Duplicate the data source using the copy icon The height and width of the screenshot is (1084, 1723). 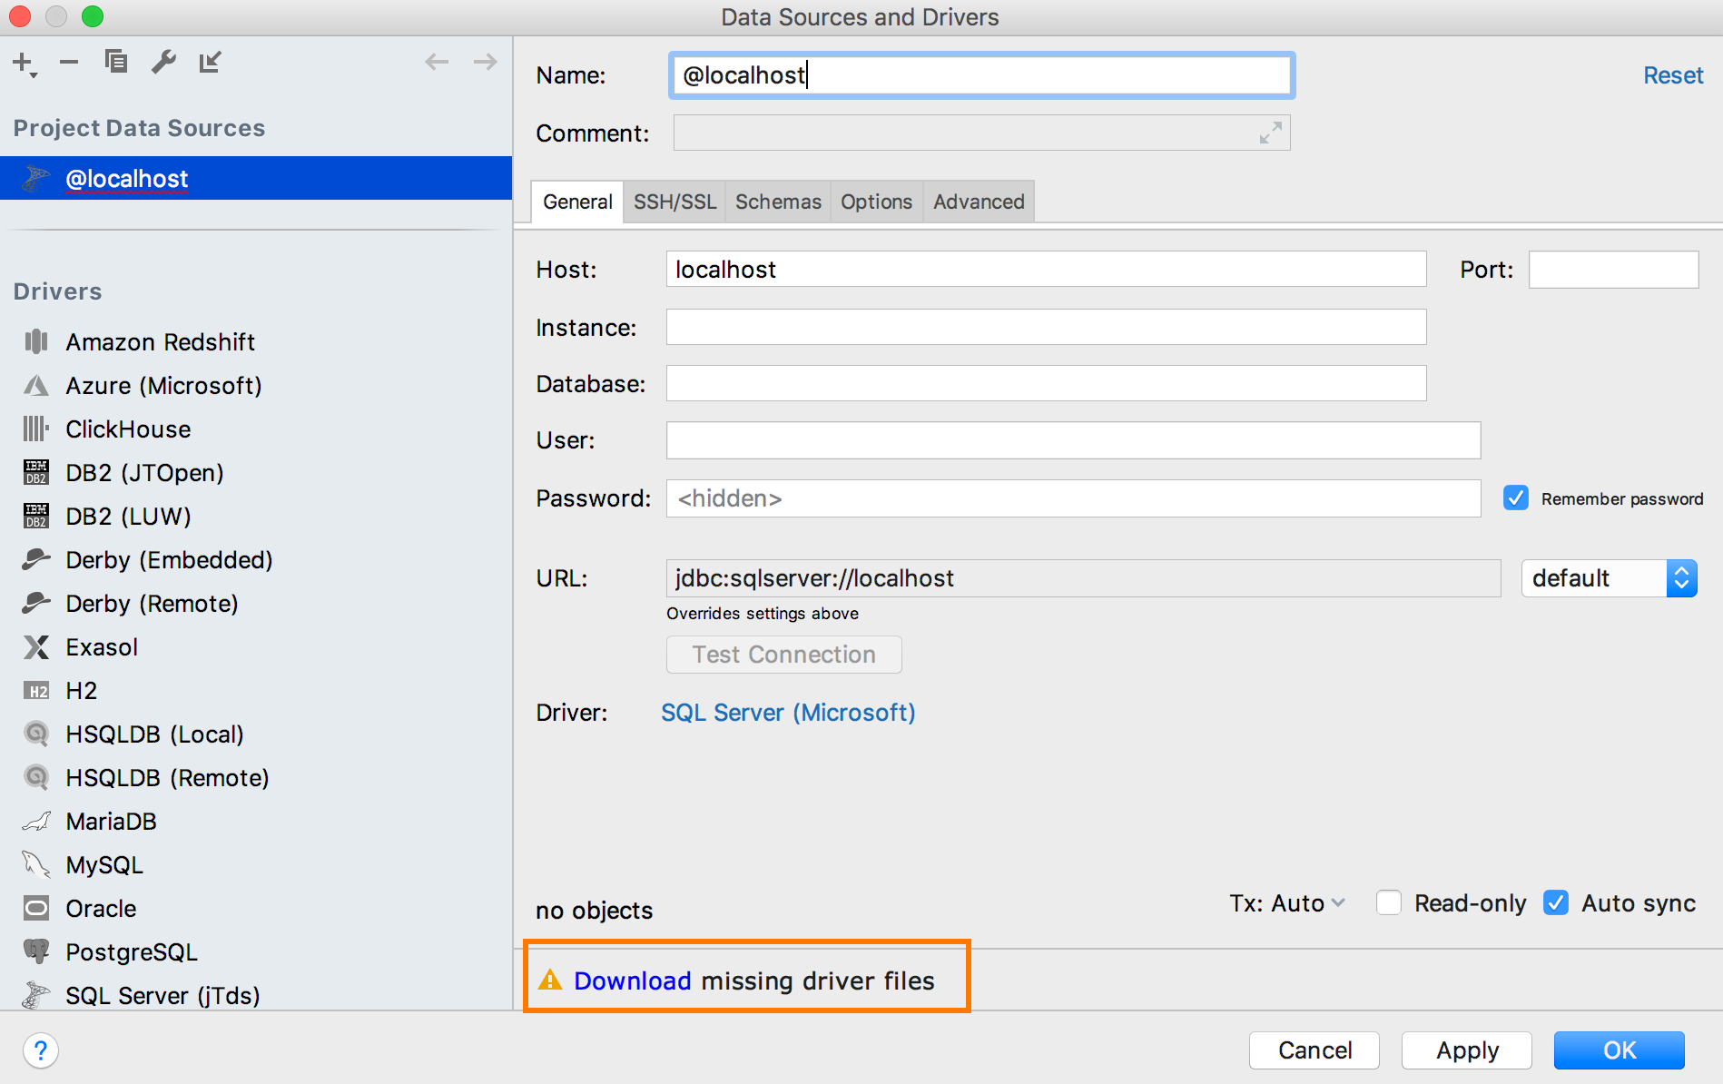[116, 62]
